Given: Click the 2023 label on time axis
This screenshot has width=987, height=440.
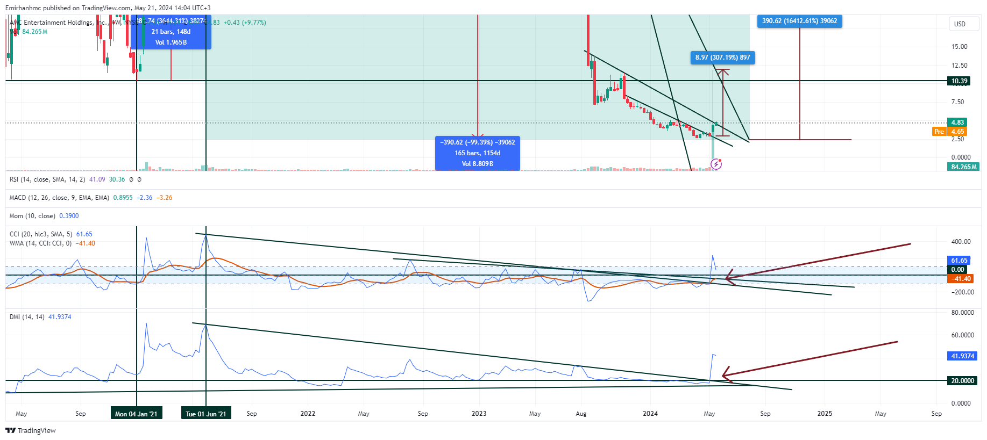Looking at the screenshot, I should coord(479,414).
